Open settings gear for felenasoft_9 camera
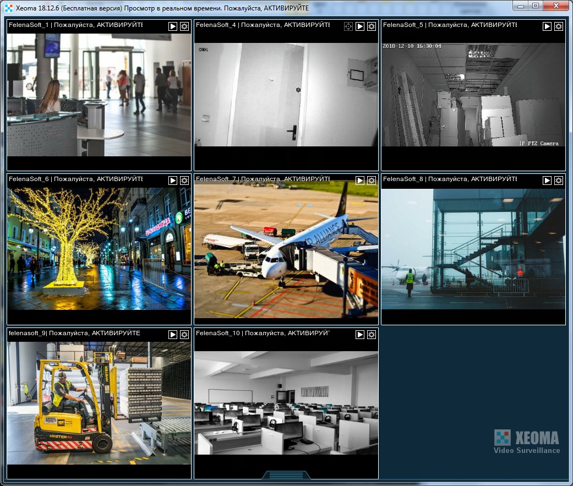The height and width of the screenshot is (486, 573). pyautogui.click(x=184, y=335)
